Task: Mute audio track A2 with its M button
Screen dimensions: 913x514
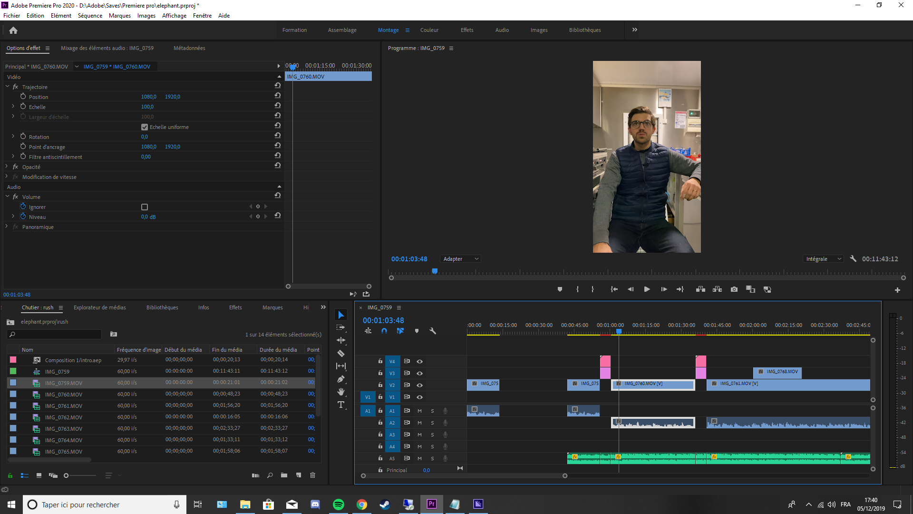Action: [419, 423]
